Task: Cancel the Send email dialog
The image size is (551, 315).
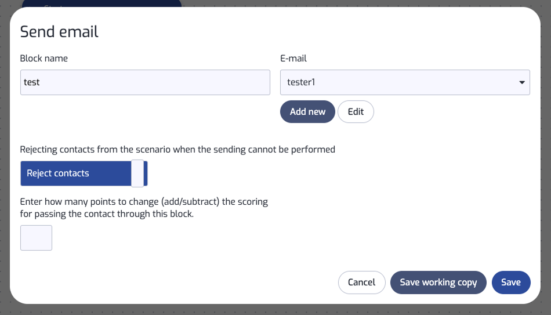Action: [361, 283]
